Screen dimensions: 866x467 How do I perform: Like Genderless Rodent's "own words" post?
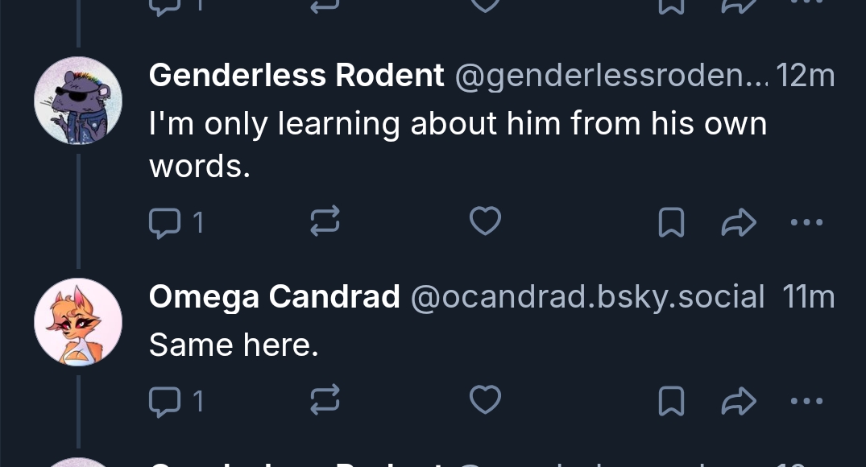point(485,221)
